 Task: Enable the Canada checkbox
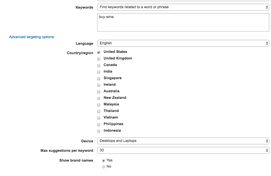click(x=99, y=65)
